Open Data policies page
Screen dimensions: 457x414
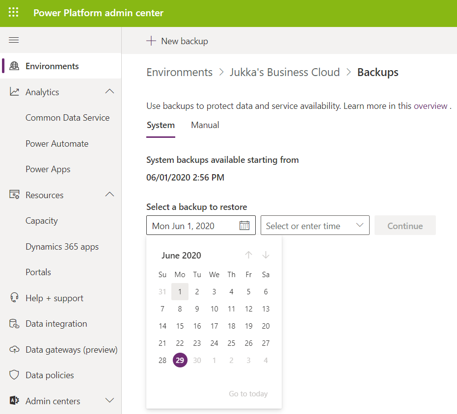[50, 375]
